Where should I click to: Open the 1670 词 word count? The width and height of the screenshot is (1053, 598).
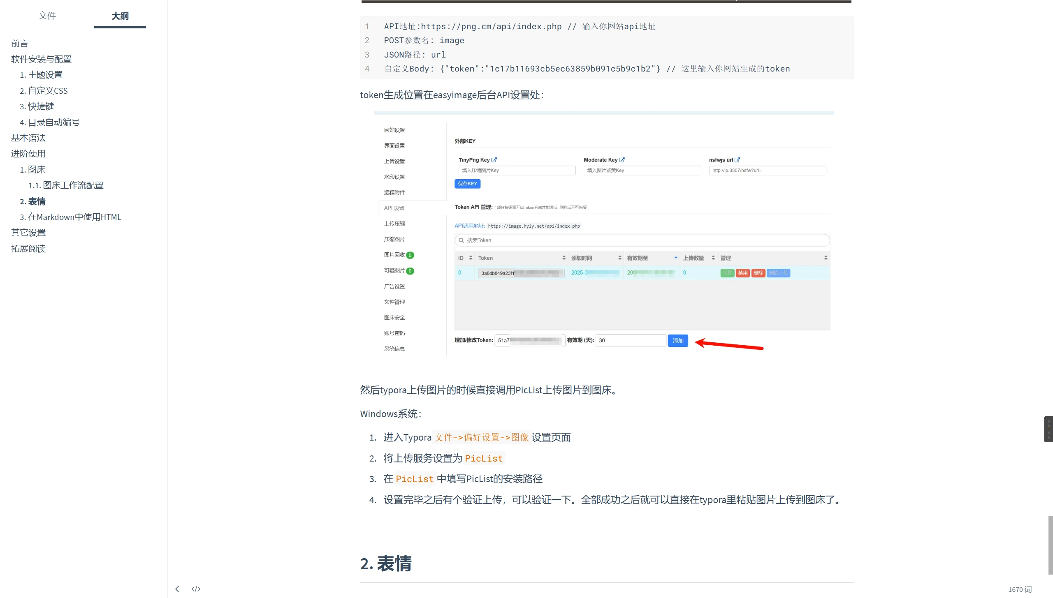point(1020,589)
